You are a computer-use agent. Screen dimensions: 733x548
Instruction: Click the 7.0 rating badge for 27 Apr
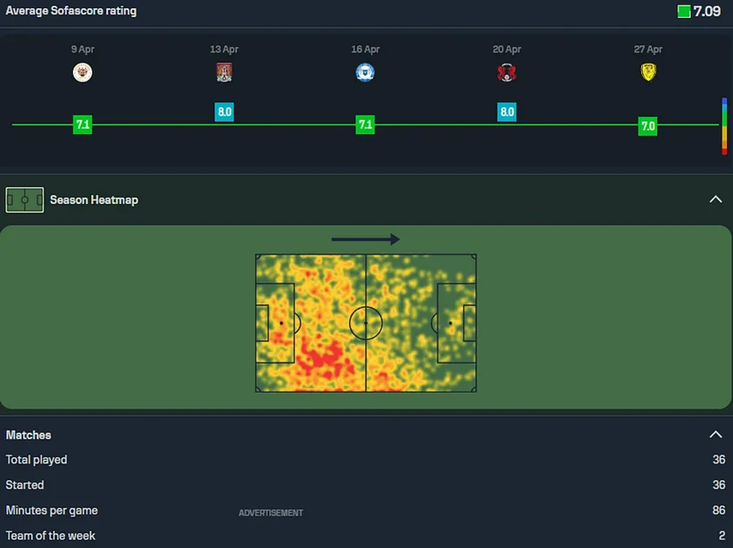pyautogui.click(x=648, y=126)
